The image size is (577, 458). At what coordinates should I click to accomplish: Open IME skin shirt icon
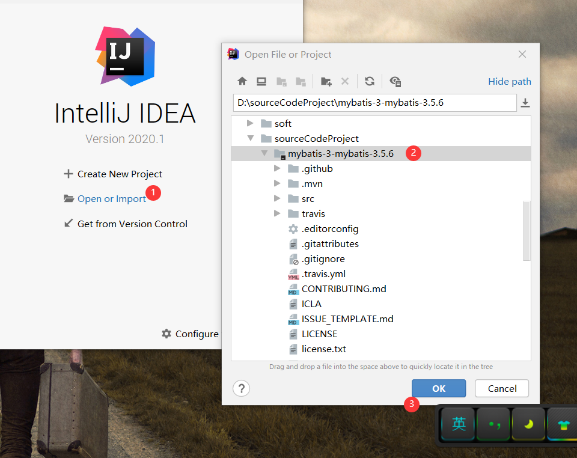click(x=563, y=424)
